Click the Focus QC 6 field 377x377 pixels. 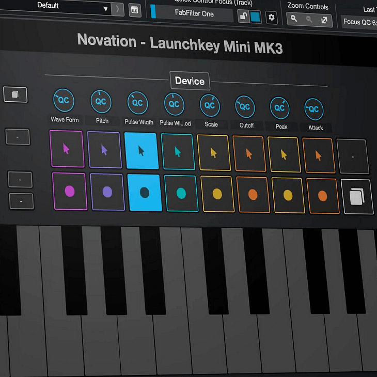359,22
